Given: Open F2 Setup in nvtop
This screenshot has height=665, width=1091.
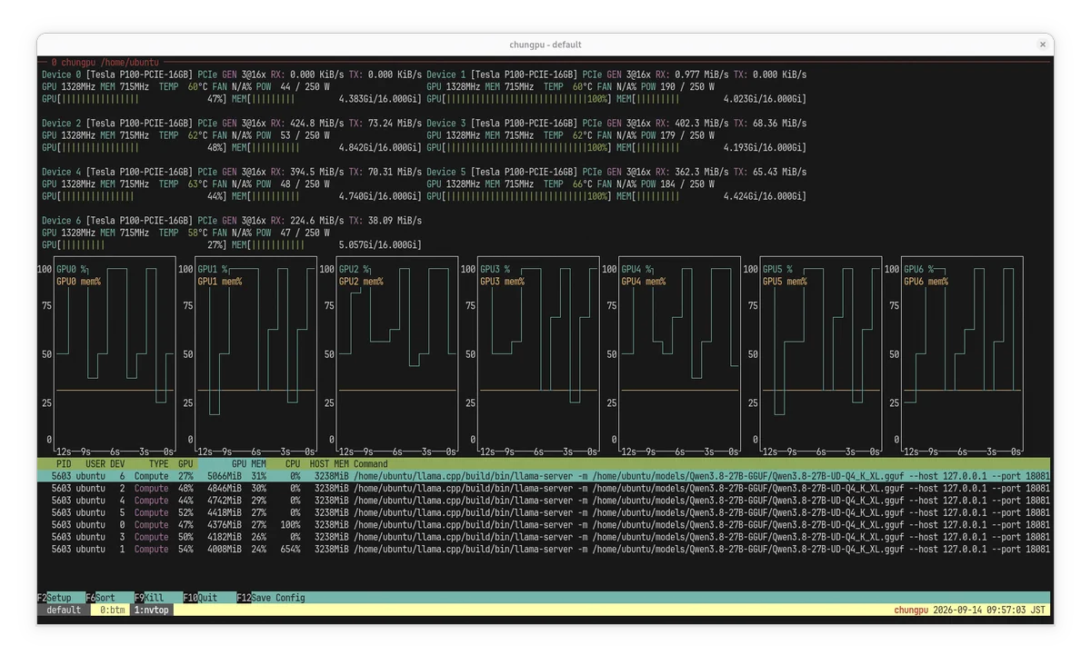Looking at the screenshot, I should click(x=55, y=598).
